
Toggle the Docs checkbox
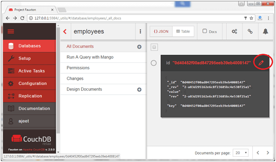coord(204,31)
